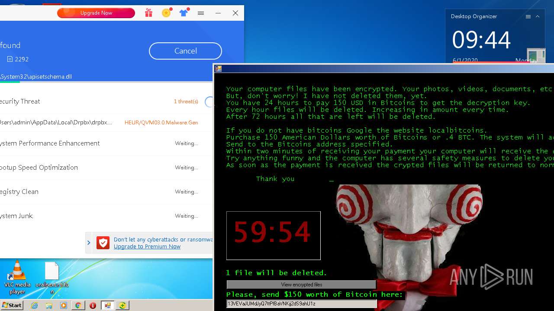Click the file count icon next to 2292
The height and width of the screenshot is (311, 554).
[10, 59]
